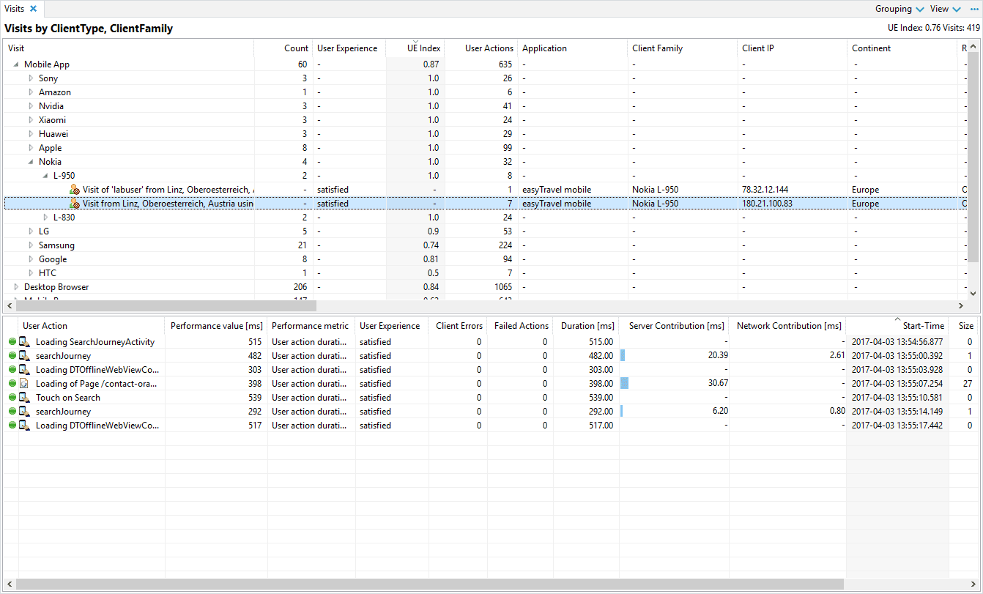Screen dimensions: 983x594
Task: Open the three-dot more options menu
Action: pyautogui.click(x=974, y=9)
